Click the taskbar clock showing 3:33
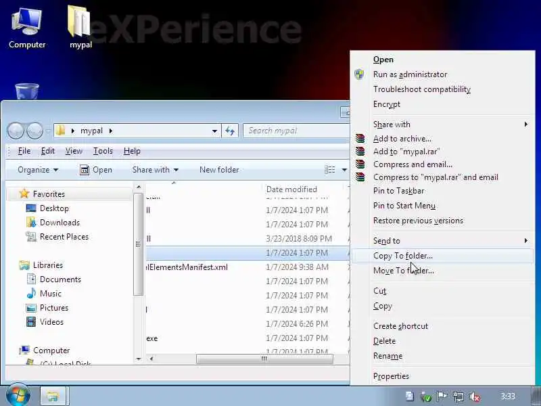This screenshot has height=406, width=541. pyautogui.click(x=508, y=397)
